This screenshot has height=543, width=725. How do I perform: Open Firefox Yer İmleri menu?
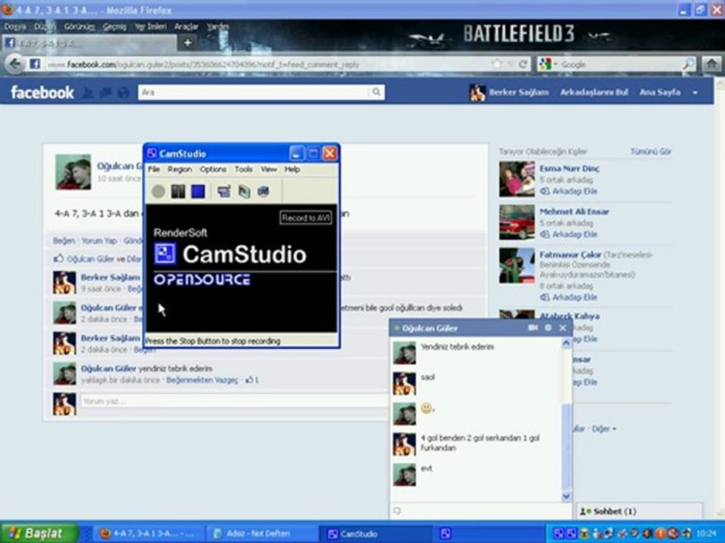[151, 27]
